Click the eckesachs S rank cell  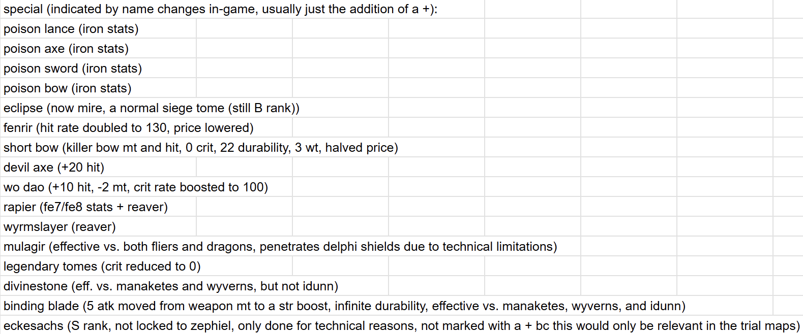(x=402, y=326)
